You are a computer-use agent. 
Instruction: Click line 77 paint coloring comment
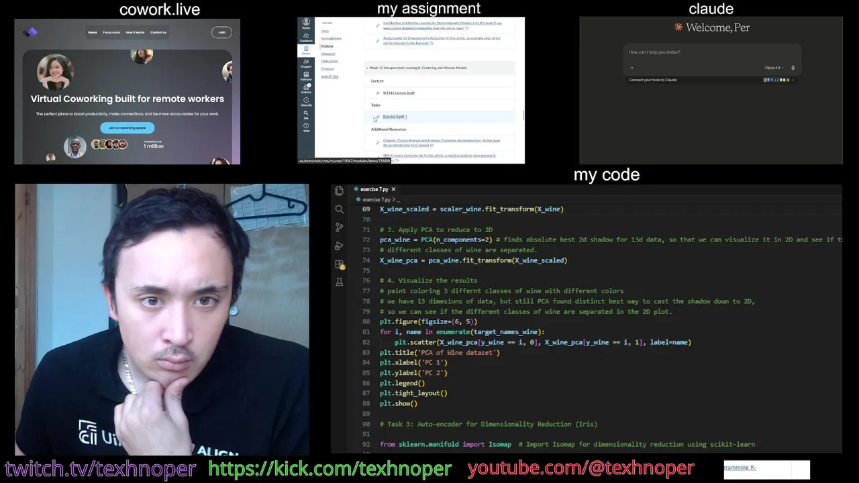coord(501,291)
